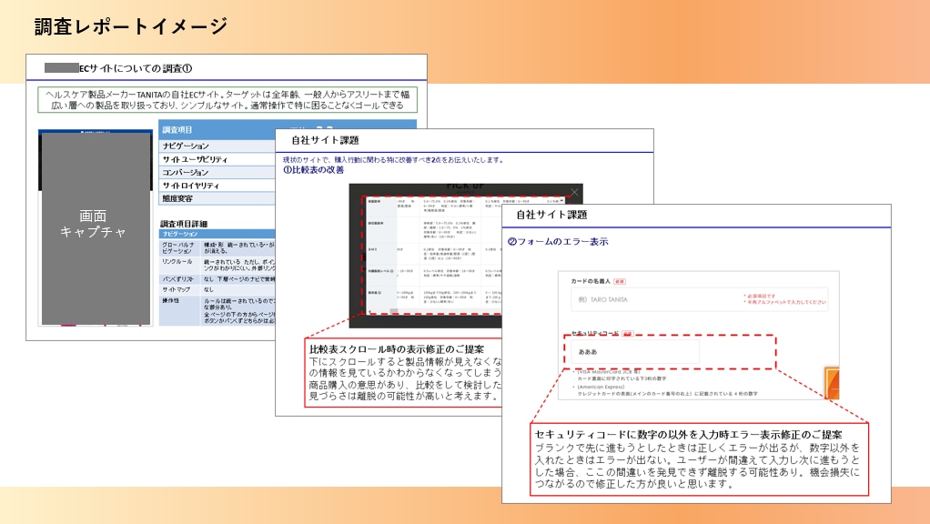
Task: Click the 'カードの名義人' field label
Action: coord(591,281)
